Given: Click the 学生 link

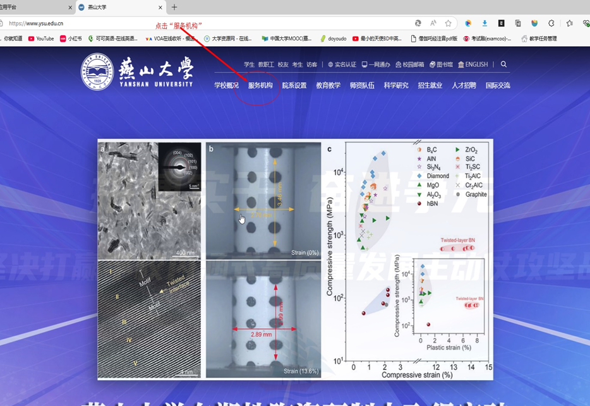Looking at the screenshot, I should click(249, 64).
